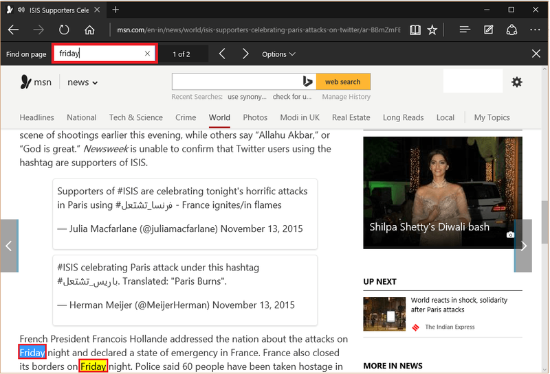This screenshot has width=550, height=374.
Task: Click the web search button
Action: click(342, 82)
